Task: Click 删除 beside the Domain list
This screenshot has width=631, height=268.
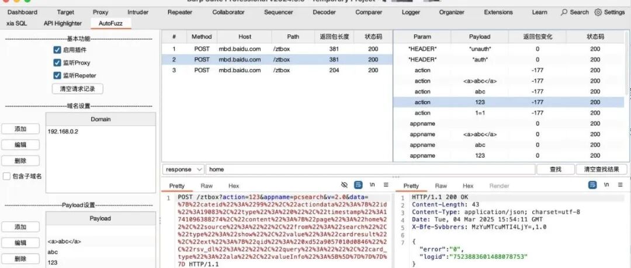Action: pos(20,161)
